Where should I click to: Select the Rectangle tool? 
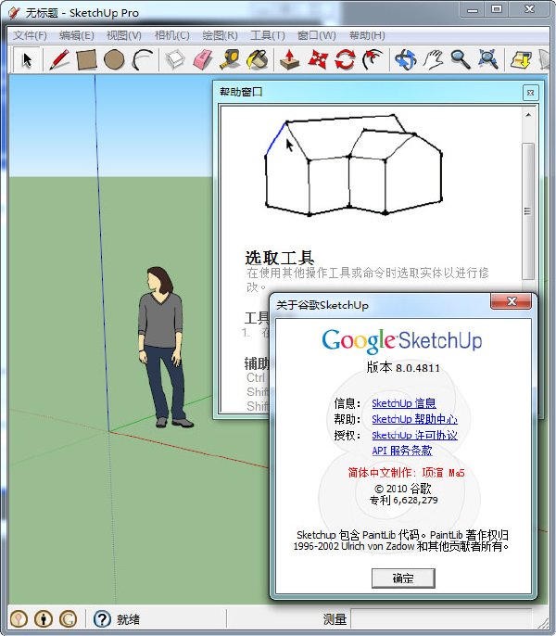tap(86, 59)
